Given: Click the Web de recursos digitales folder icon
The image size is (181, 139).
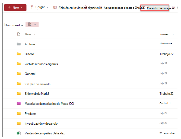Looking at the screenshot, I should pyautogui.click(x=19, y=64).
